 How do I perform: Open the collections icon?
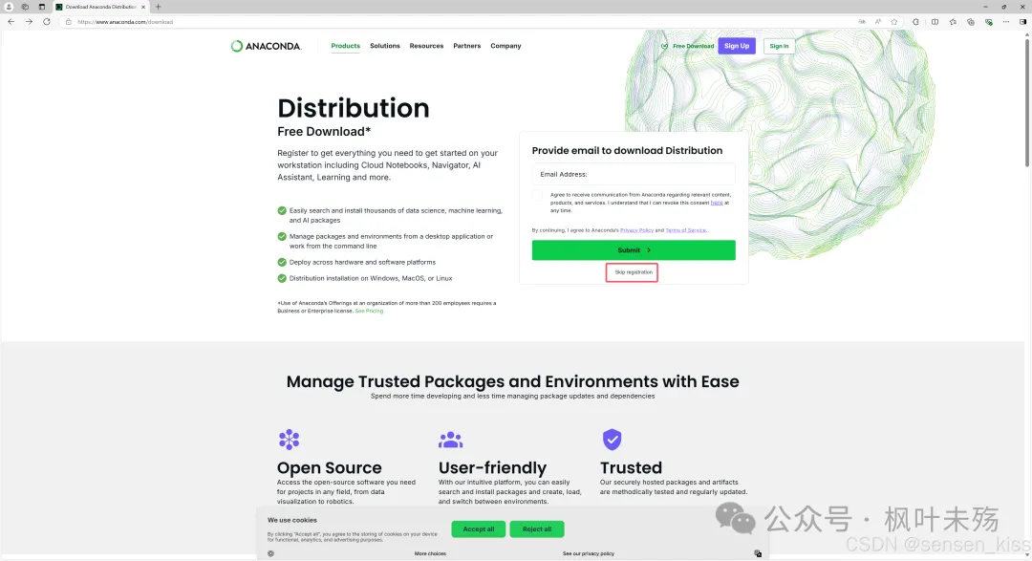(x=971, y=22)
